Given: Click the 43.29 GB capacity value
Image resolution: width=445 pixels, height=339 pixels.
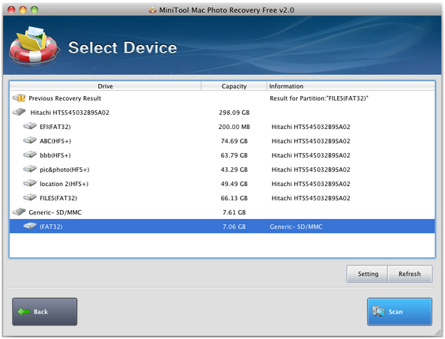Looking at the screenshot, I should tap(234, 169).
